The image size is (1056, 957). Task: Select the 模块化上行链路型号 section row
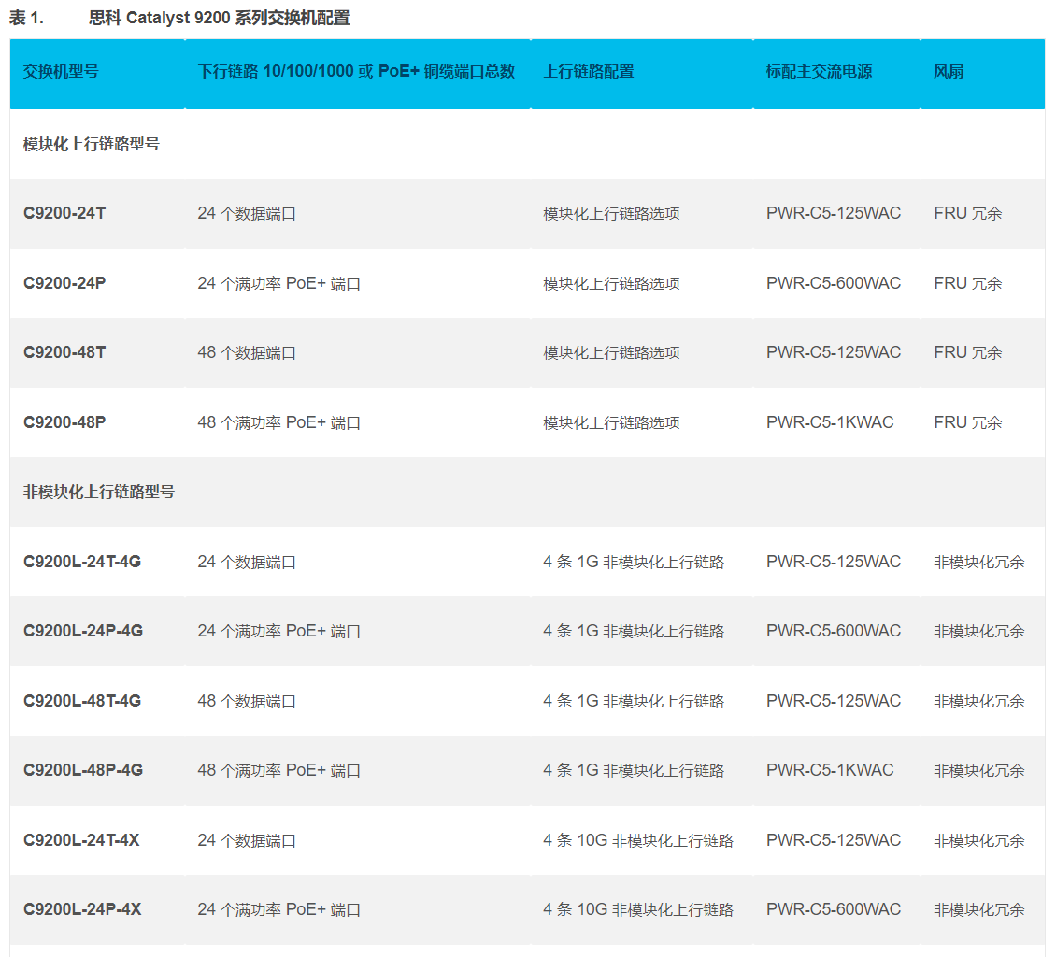527,144
